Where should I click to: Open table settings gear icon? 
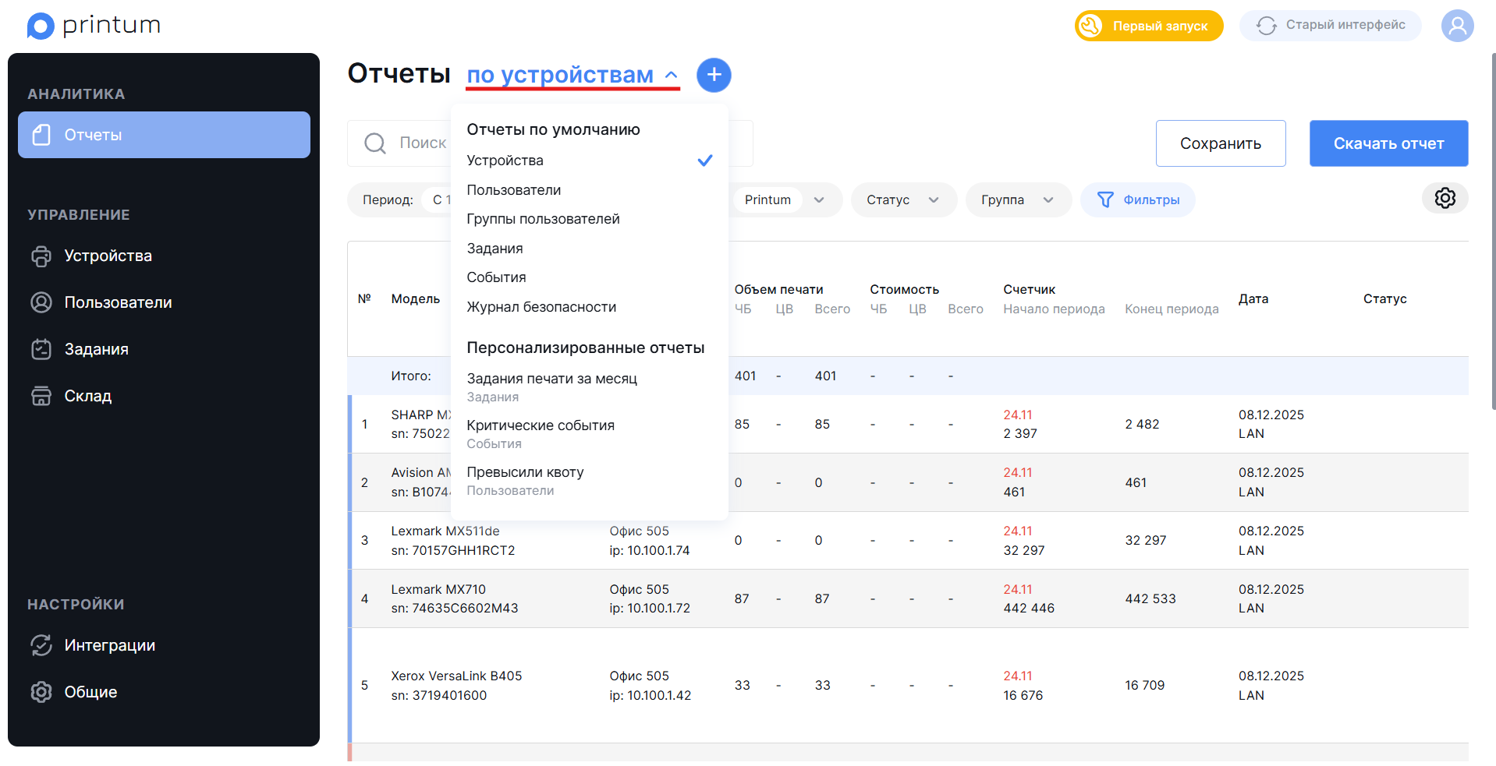pyautogui.click(x=1445, y=198)
